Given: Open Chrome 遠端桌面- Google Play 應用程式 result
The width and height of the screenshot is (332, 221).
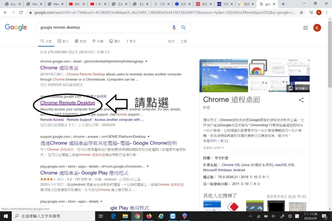Looking at the screenshot, I should coord(84,173).
